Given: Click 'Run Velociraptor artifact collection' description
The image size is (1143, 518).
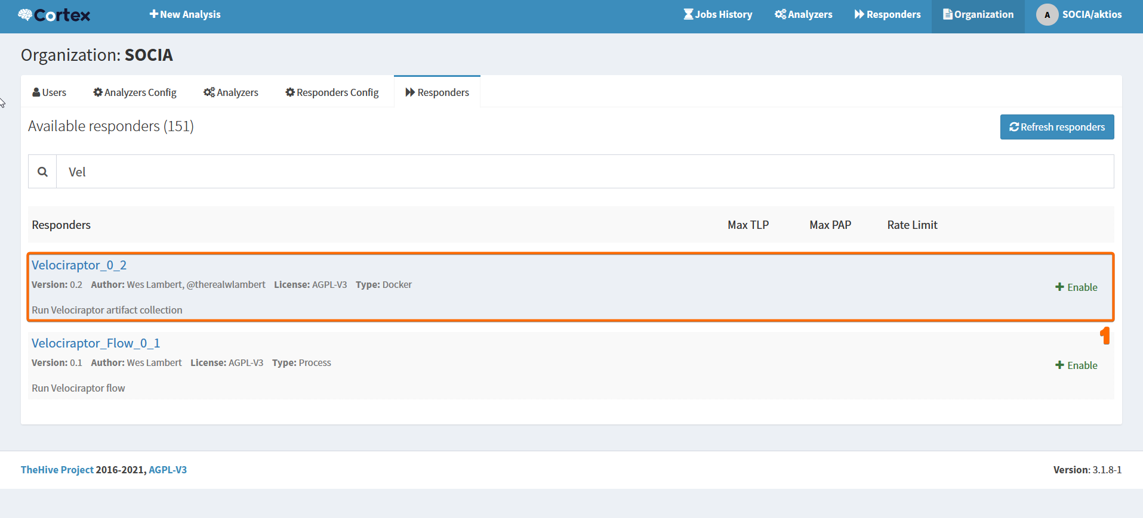Looking at the screenshot, I should (x=107, y=310).
